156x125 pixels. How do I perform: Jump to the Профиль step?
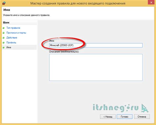tap(11, 43)
